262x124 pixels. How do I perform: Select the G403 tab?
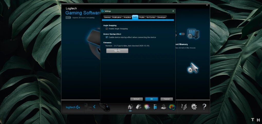(x=135, y=17)
